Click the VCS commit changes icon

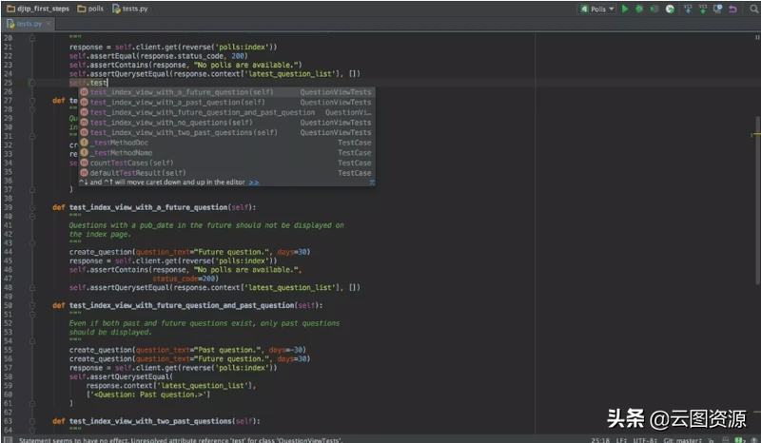pyautogui.click(x=701, y=9)
